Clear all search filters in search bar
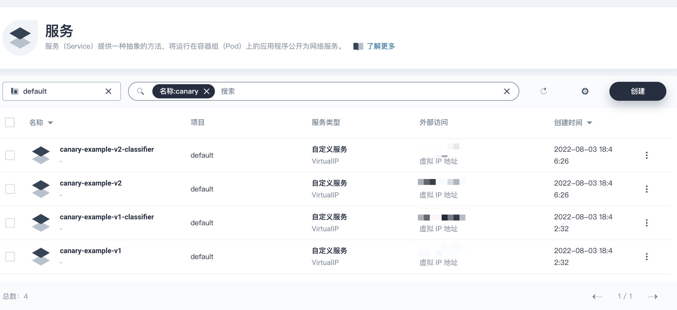Viewport: 677px width, 310px height. (507, 91)
